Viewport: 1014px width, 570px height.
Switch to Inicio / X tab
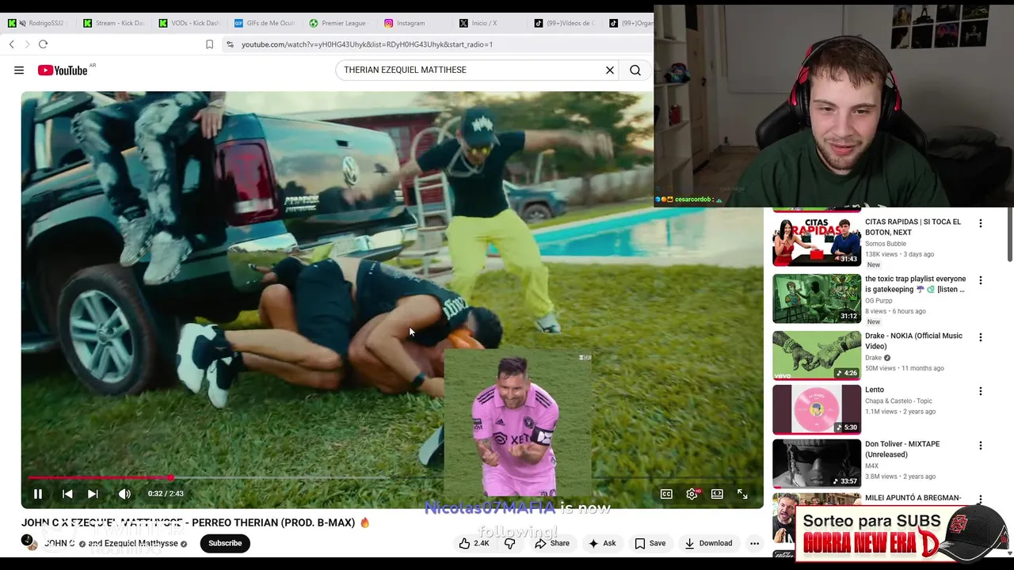(478, 23)
